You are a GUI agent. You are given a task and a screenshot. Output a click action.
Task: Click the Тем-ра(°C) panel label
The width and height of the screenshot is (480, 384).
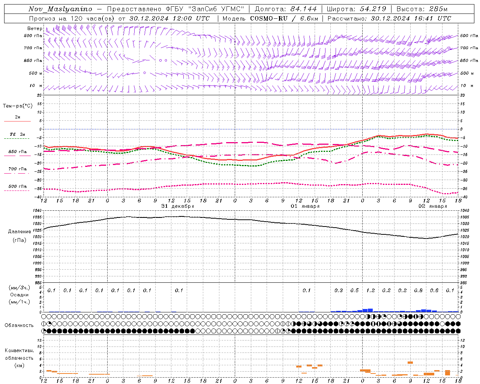[x=18, y=106]
